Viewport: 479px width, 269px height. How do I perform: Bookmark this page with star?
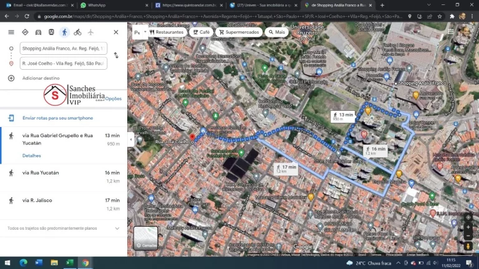pos(440,16)
